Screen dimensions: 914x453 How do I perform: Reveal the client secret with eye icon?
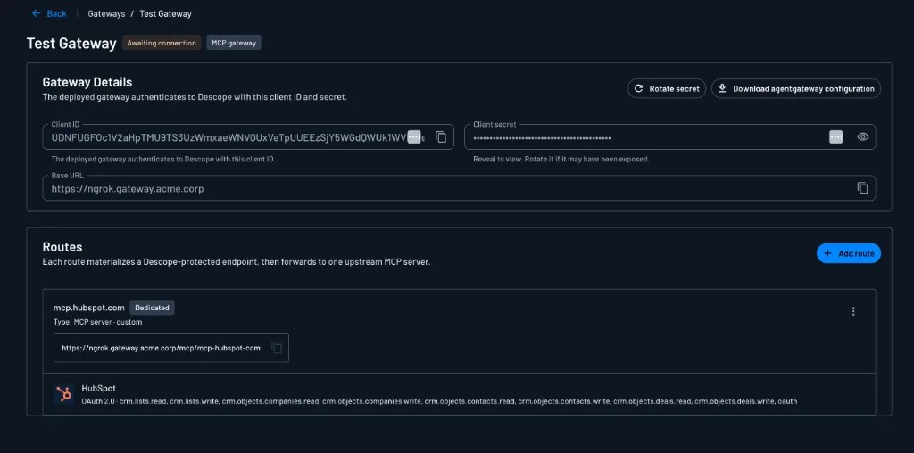coord(863,136)
